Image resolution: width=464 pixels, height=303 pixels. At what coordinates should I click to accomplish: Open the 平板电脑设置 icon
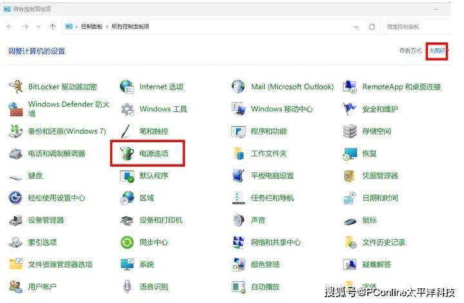point(238,176)
